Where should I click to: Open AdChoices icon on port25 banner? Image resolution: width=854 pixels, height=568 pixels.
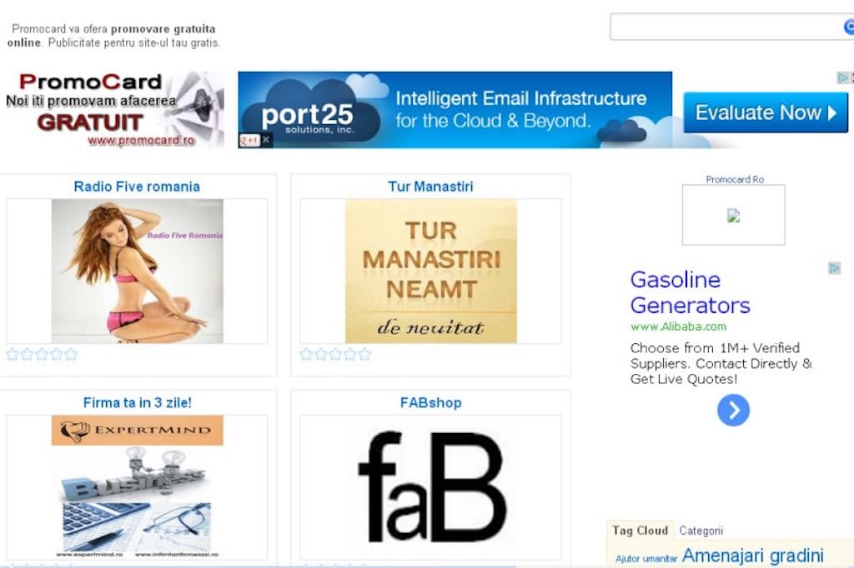coord(842,77)
